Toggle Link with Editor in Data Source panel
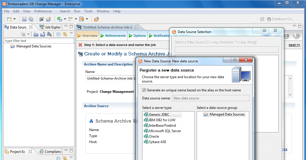Viewport: 306px width, 160px height. [65, 34]
